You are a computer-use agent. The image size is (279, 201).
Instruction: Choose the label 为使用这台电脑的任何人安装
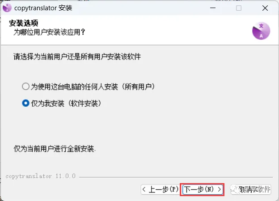[x=74, y=87]
